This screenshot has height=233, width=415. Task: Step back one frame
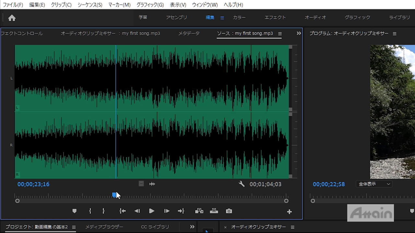click(137, 211)
